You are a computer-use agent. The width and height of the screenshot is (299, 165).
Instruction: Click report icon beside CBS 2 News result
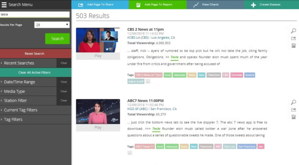tap(293, 46)
